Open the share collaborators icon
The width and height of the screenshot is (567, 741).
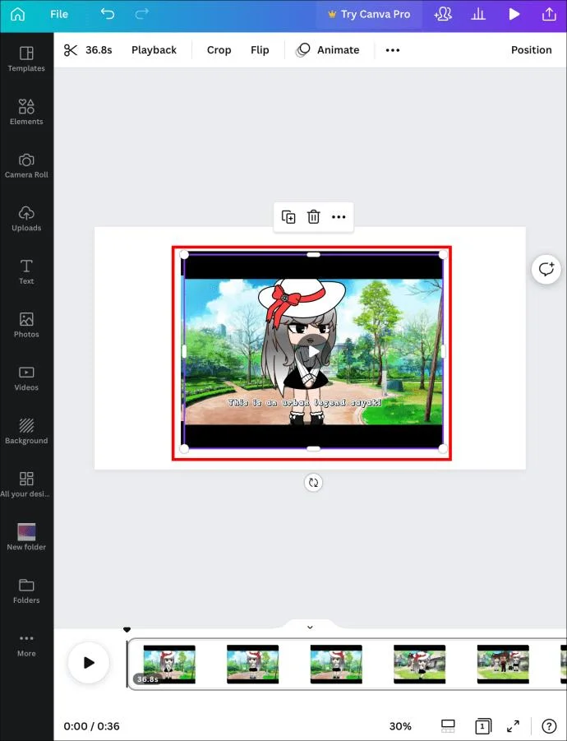coord(443,14)
